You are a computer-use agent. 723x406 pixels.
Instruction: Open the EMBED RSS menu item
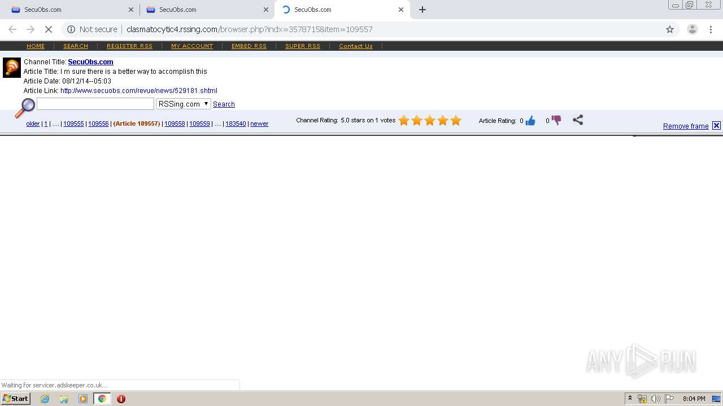249,46
